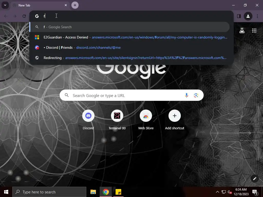263x197 pixels.
Task: Click the Discord favicon in Friends suggestion
Action: click(37, 47)
